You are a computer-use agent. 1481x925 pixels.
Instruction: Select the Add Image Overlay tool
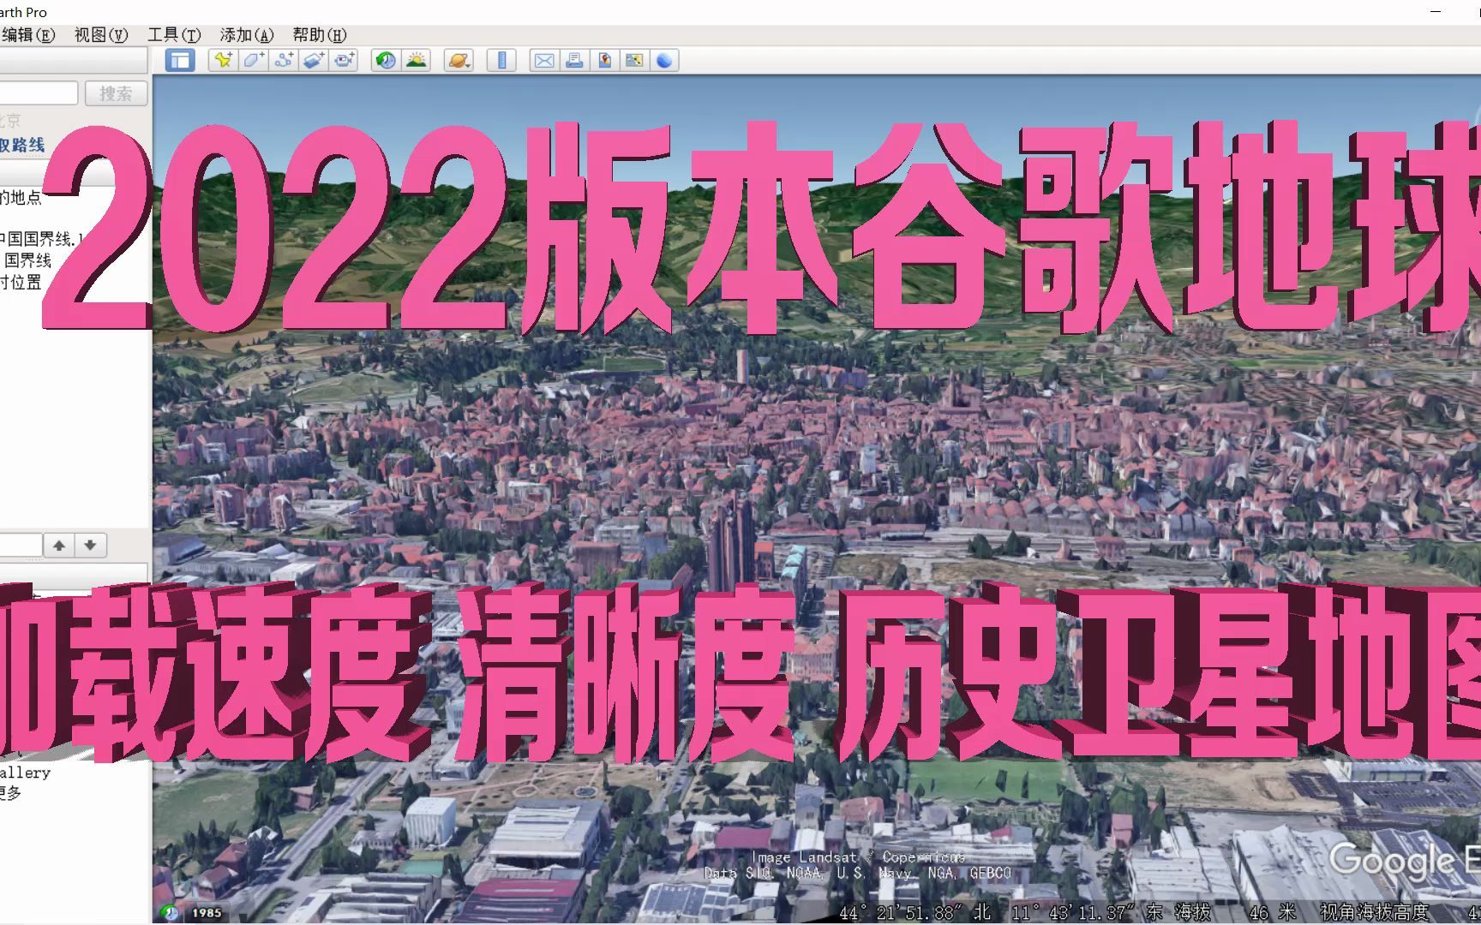(x=314, y=60)
